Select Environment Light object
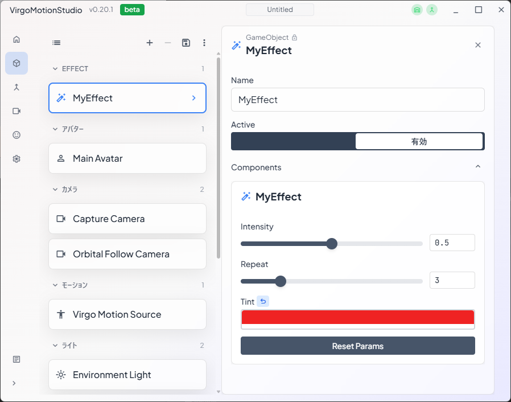Image resolution: width=511 pixels, height=402 pixels. 127,375
